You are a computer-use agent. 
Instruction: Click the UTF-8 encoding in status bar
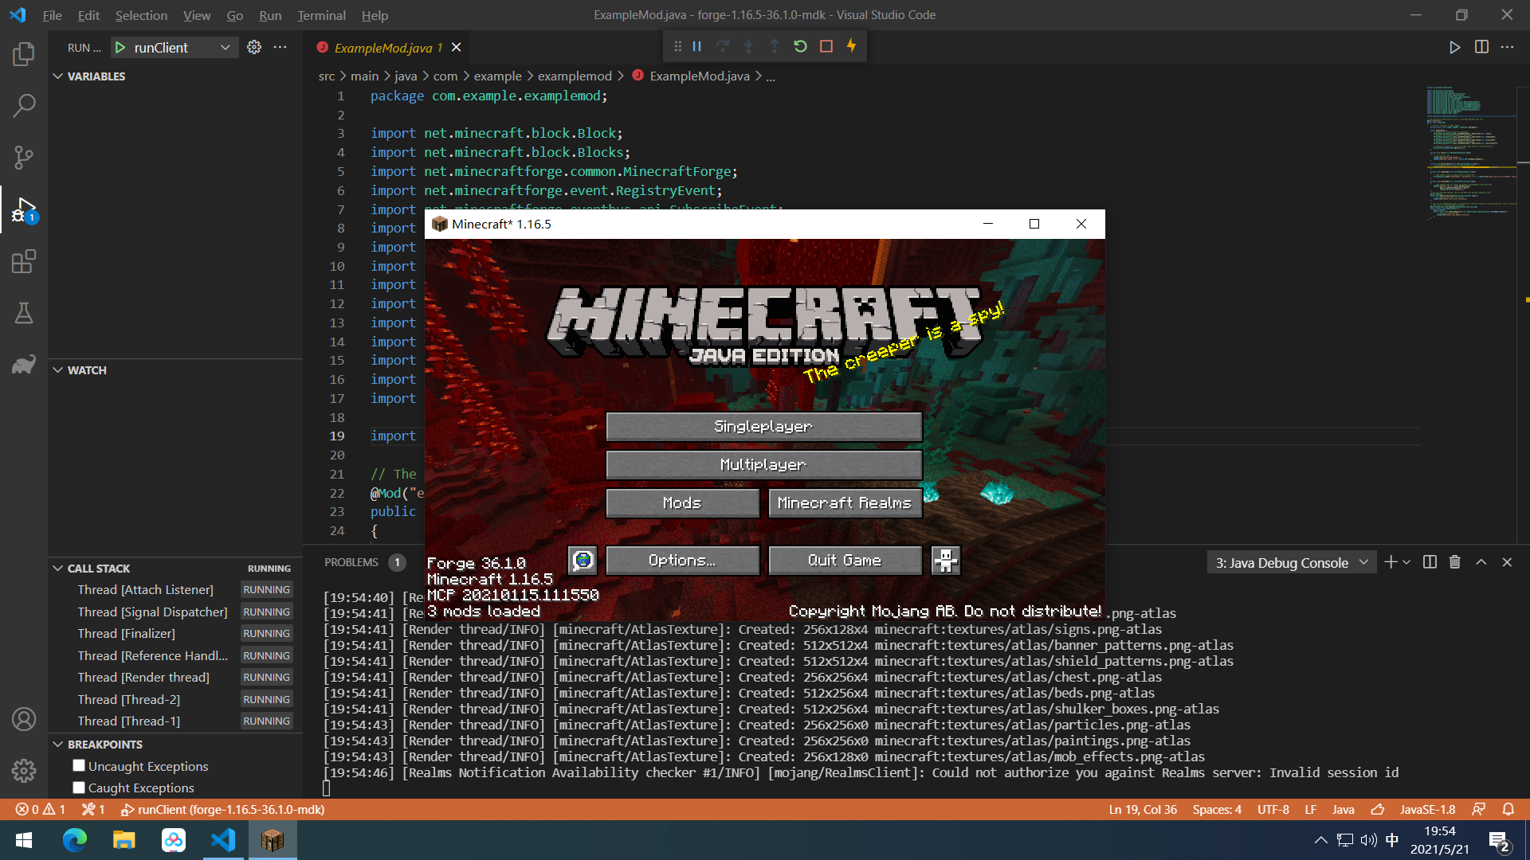click(x=1273, y=809)
